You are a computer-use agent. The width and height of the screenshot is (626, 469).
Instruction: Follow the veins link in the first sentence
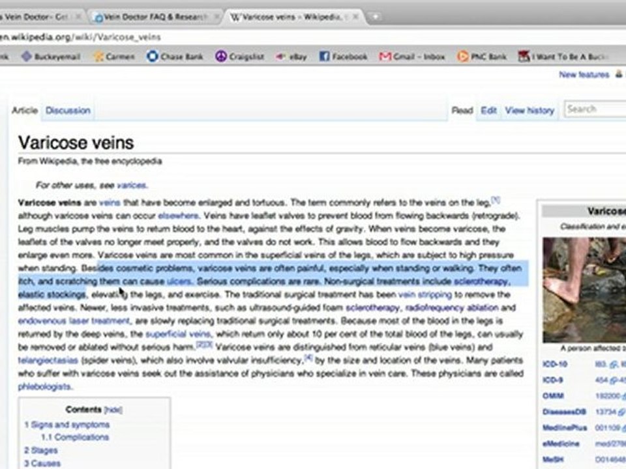(x=110, y=203)
